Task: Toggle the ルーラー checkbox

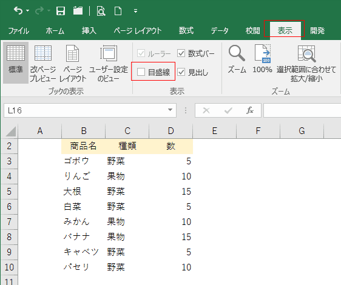Action: coord(141,53)
